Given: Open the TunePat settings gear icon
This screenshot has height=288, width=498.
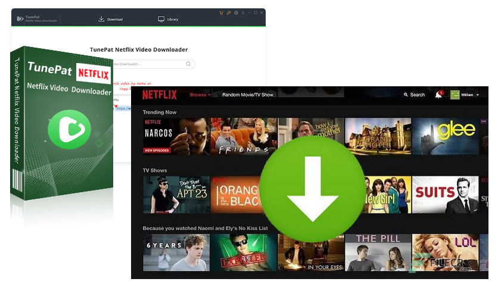Looking at the screenshot, I should (x=236, y=12).
